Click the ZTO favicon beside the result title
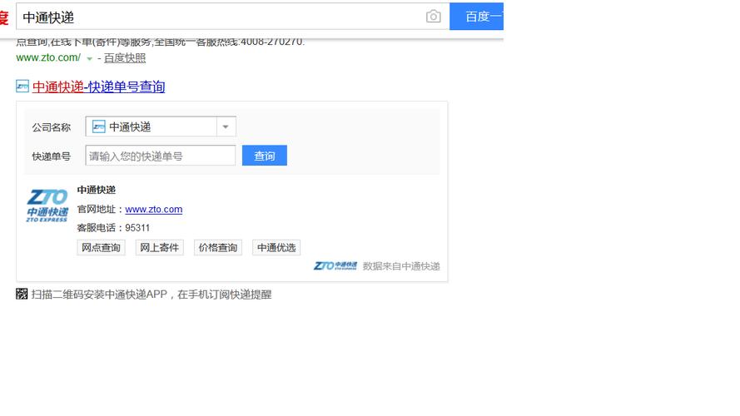 point(22,87)
